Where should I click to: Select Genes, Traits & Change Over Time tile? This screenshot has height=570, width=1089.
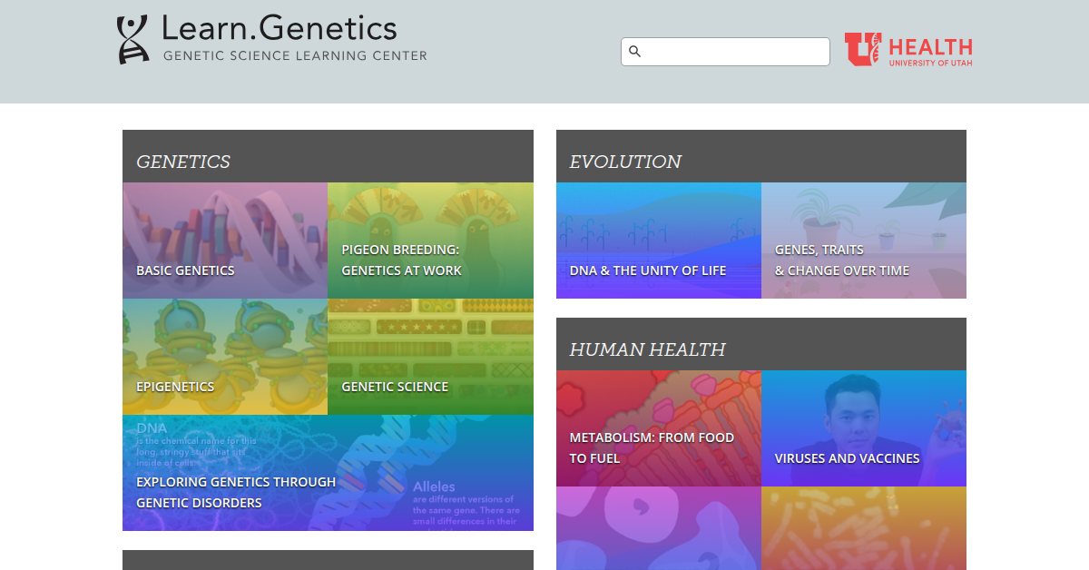pos(864,241)
